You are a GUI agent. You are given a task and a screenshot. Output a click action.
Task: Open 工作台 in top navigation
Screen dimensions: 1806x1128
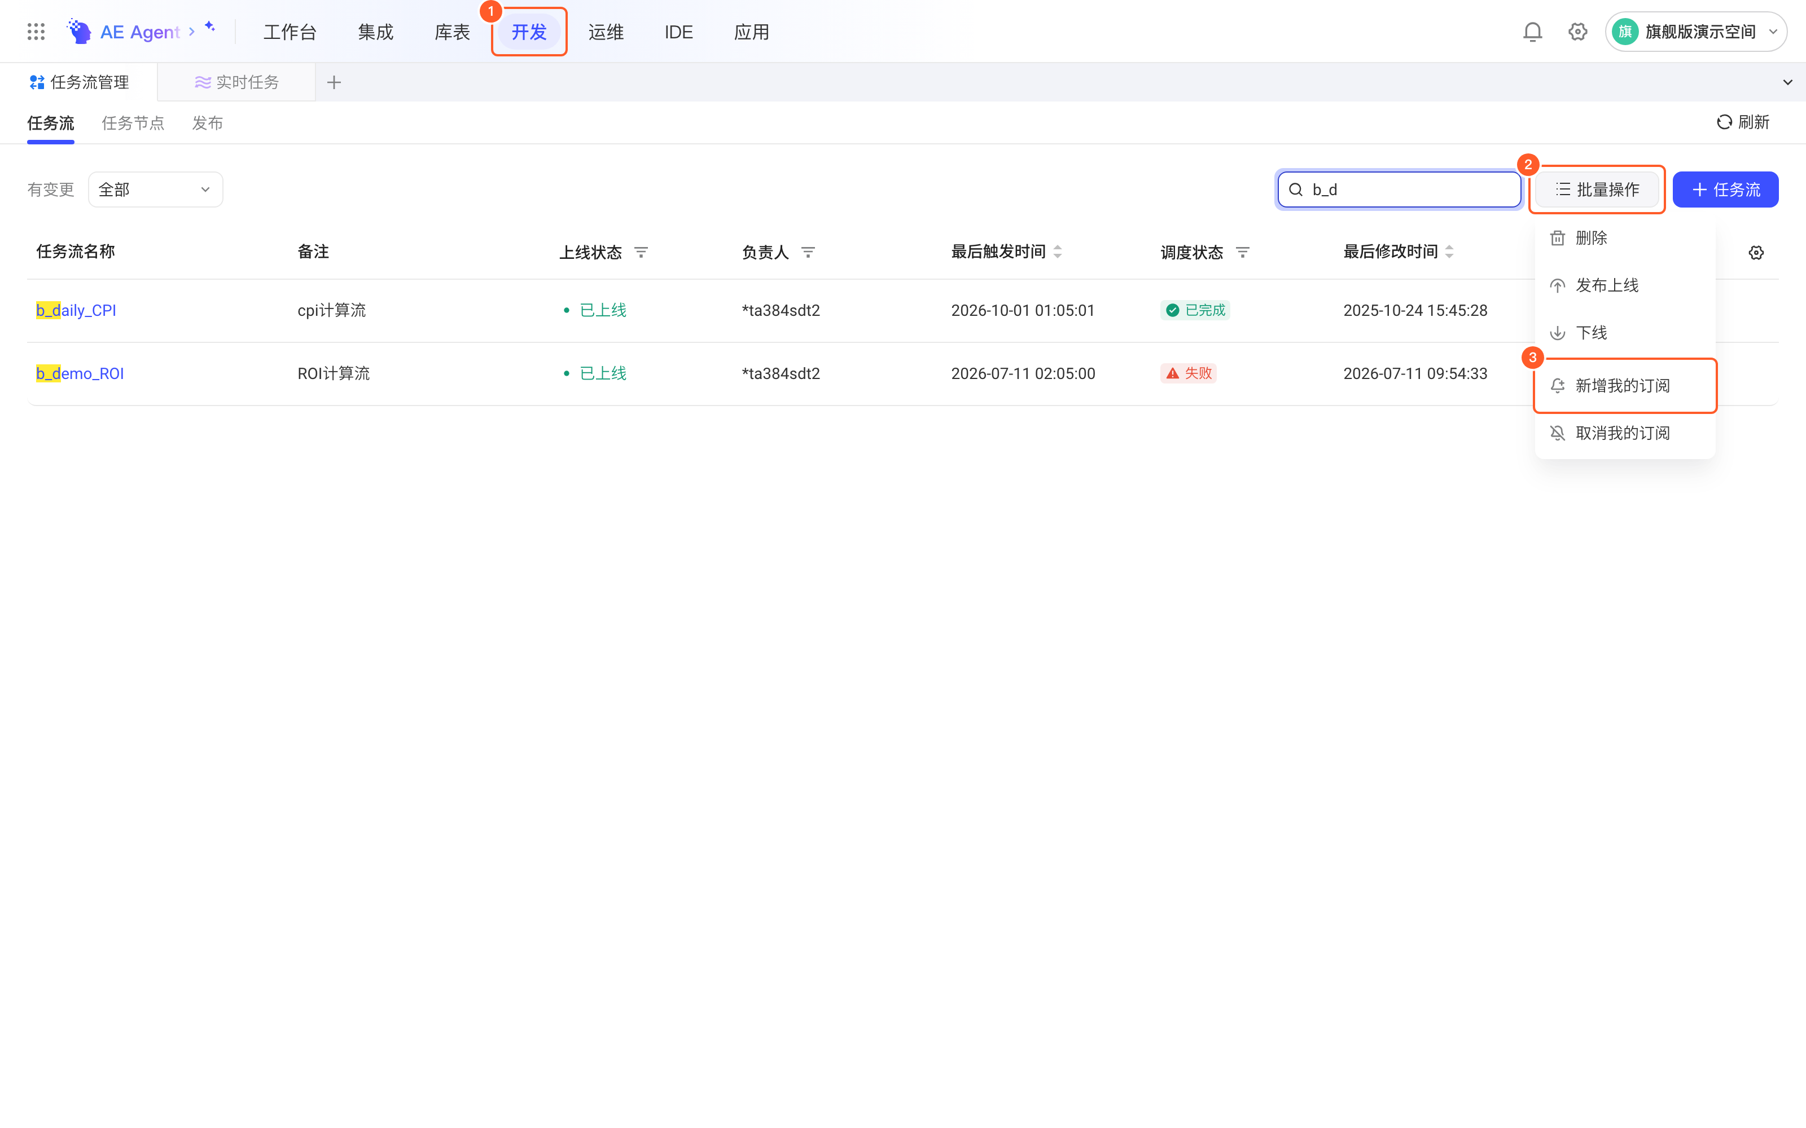point(290,32)
